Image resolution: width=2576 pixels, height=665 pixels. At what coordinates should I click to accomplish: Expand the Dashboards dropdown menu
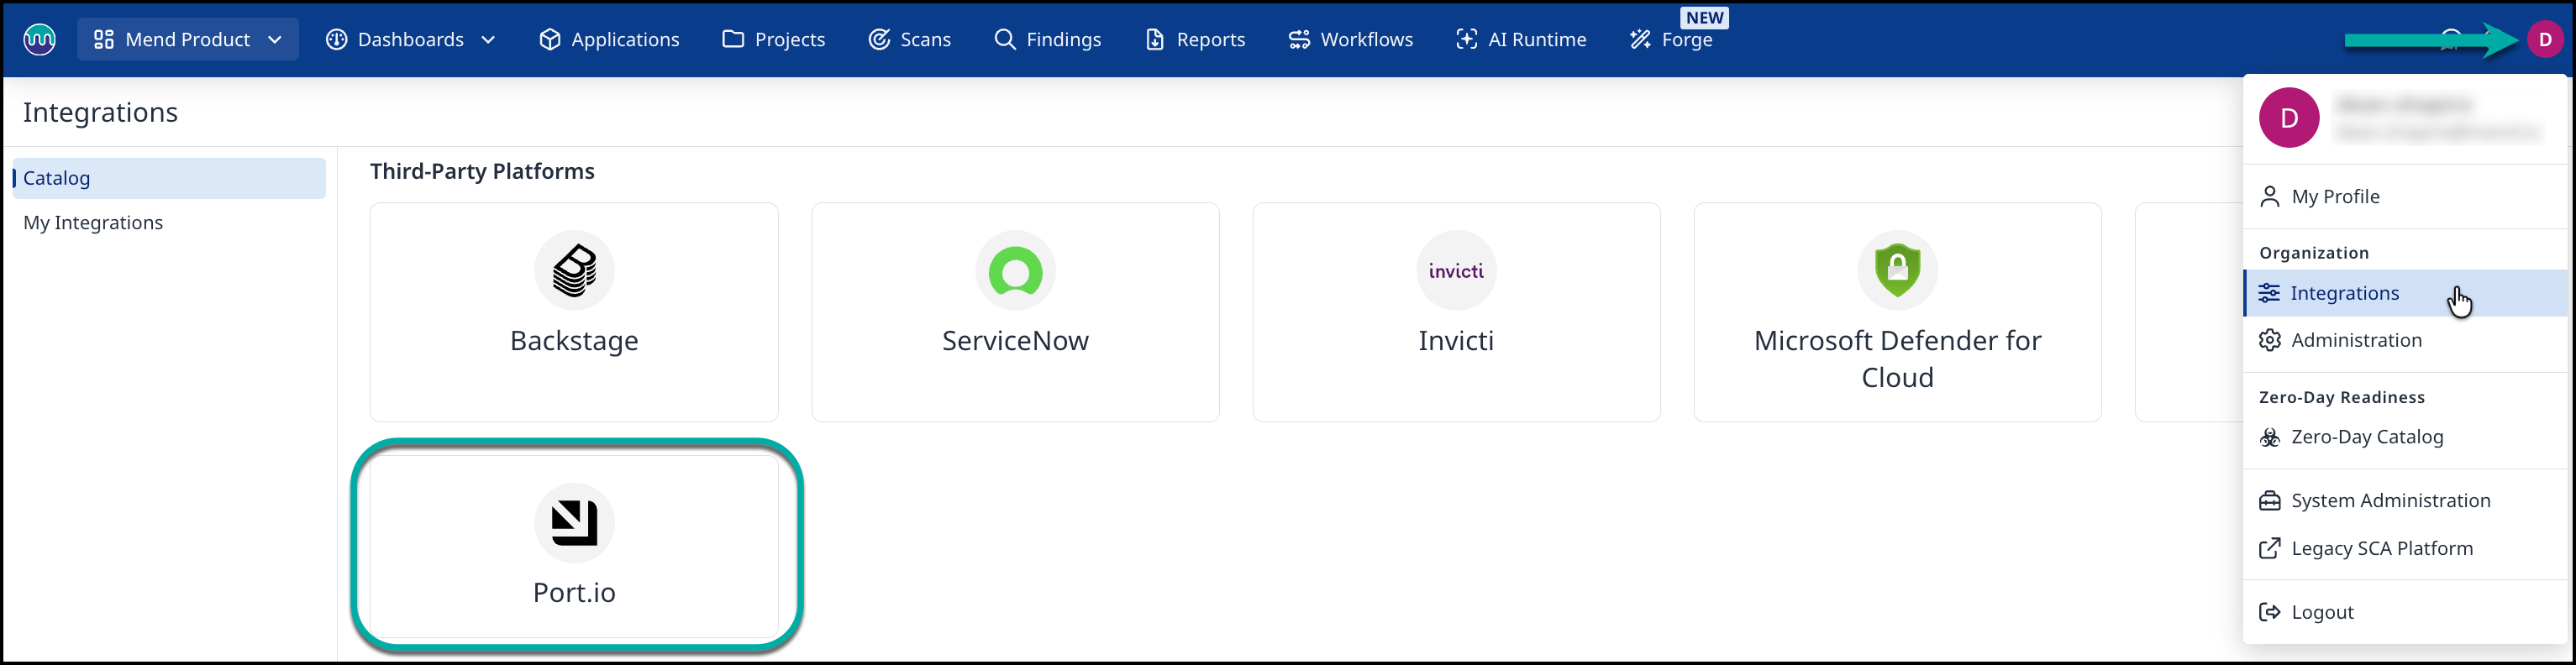point(411,39)
